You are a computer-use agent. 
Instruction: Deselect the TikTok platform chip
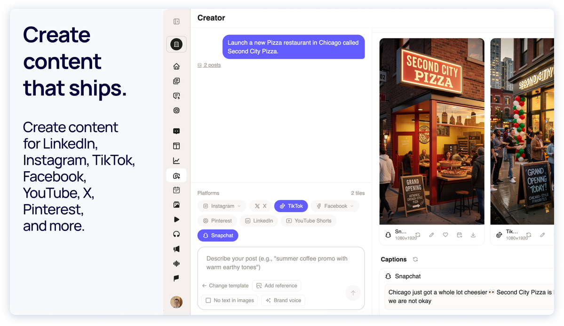point(291,206)
